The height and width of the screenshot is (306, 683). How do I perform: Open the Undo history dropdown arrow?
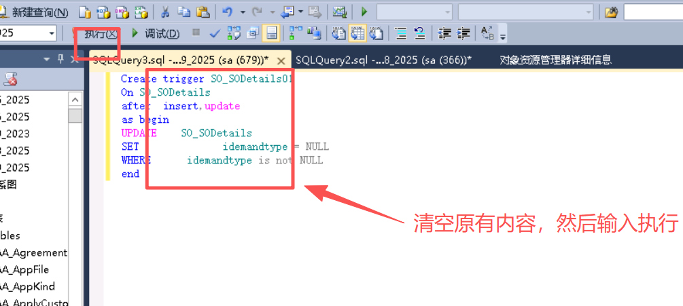(x=242, y=12)
